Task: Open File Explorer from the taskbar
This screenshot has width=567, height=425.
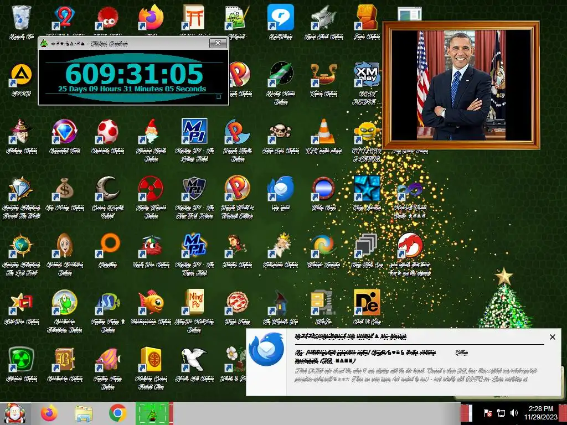Action: (84, 414)
